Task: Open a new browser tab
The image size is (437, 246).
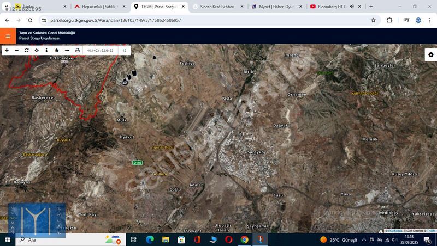Action: click(x=371, y=7)
